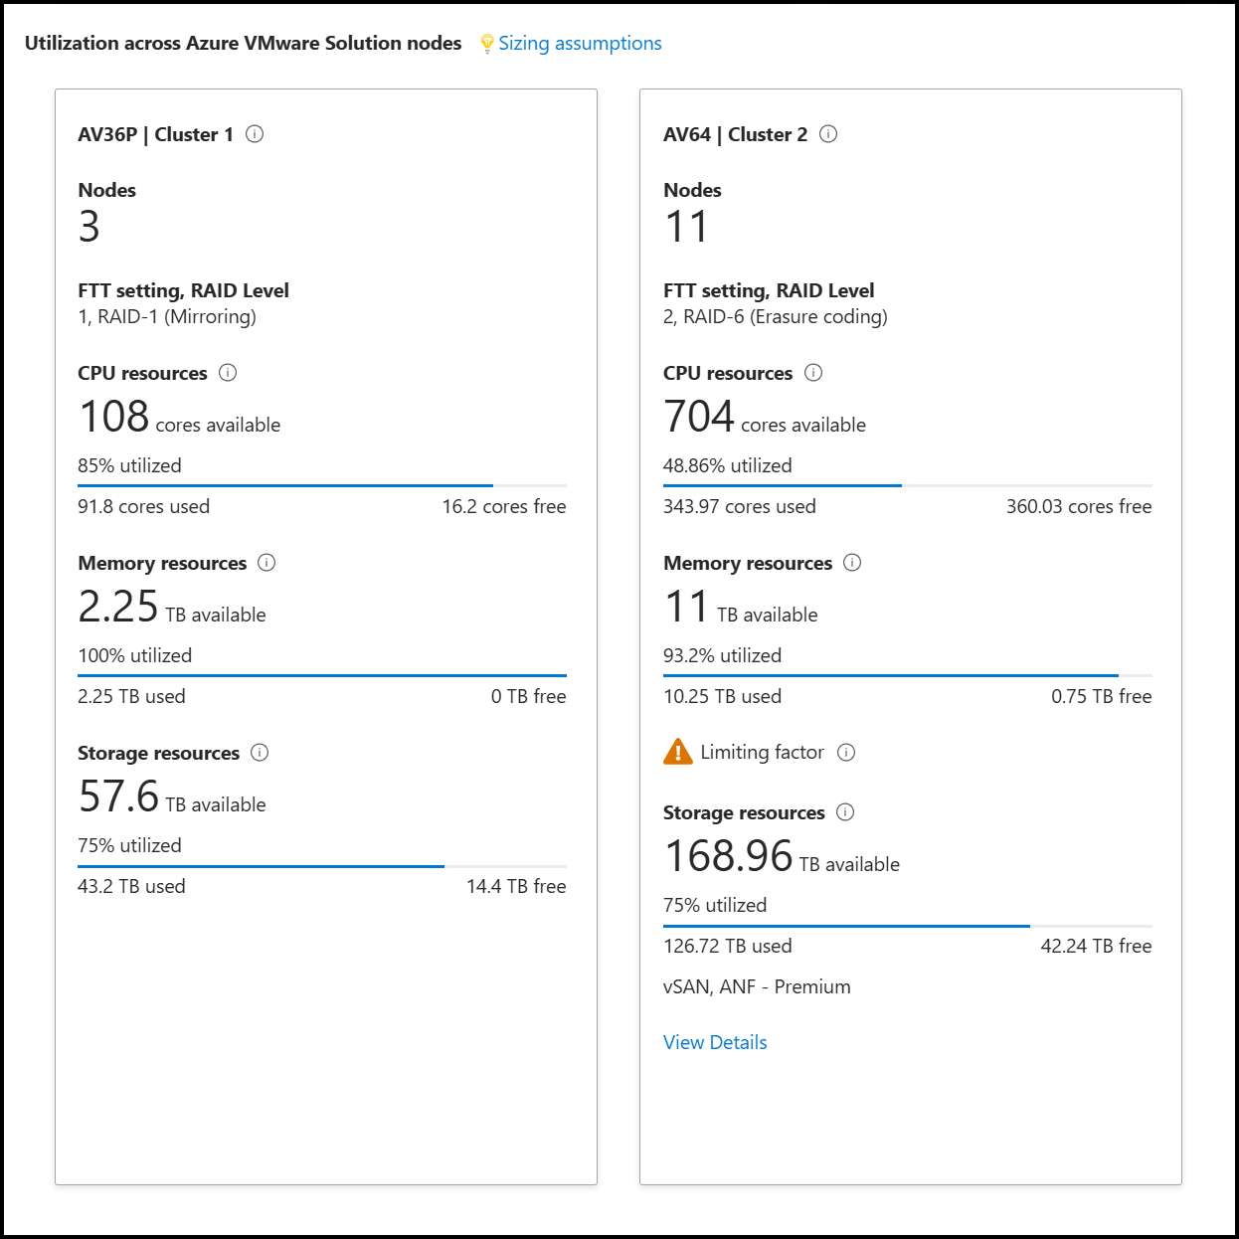This screenshot has width=1239, height=1239.
Task: Click Cluster 2 CPU utilization bar at 48.86%
Action: (x=907, y=485)
